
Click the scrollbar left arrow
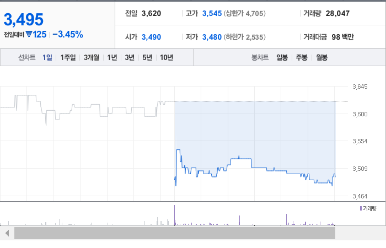click(7, 233)
